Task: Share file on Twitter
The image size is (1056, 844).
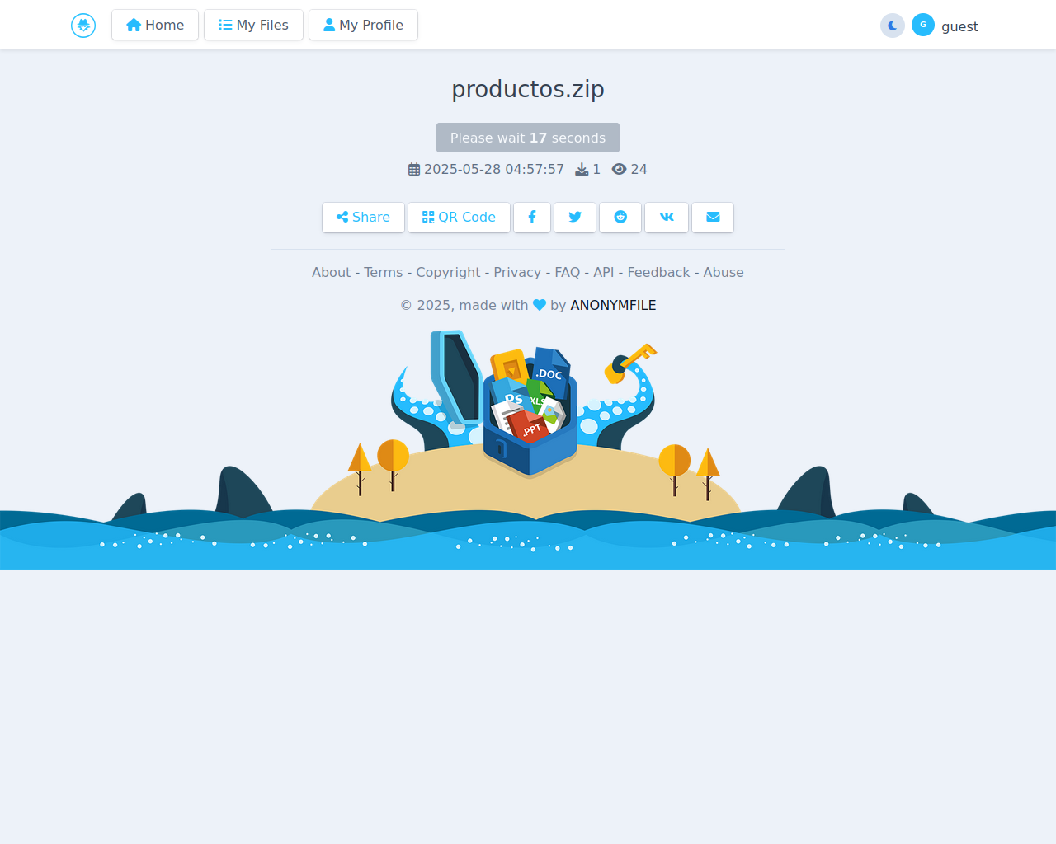Action: point(575,218)
